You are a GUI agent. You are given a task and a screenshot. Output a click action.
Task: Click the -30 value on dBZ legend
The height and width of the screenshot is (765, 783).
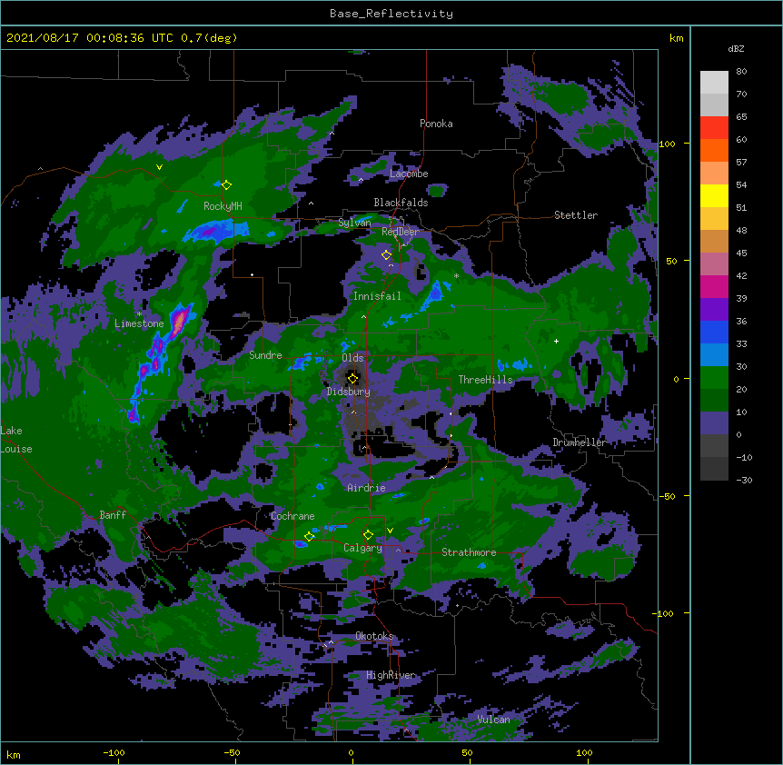click(x=744, y=481)
